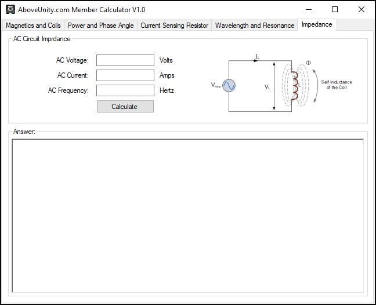Maximize the calculator window

click(x=335, y=9)
